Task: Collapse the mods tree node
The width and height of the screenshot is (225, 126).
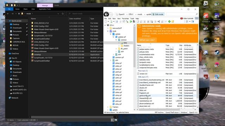Action: point(108,31)
